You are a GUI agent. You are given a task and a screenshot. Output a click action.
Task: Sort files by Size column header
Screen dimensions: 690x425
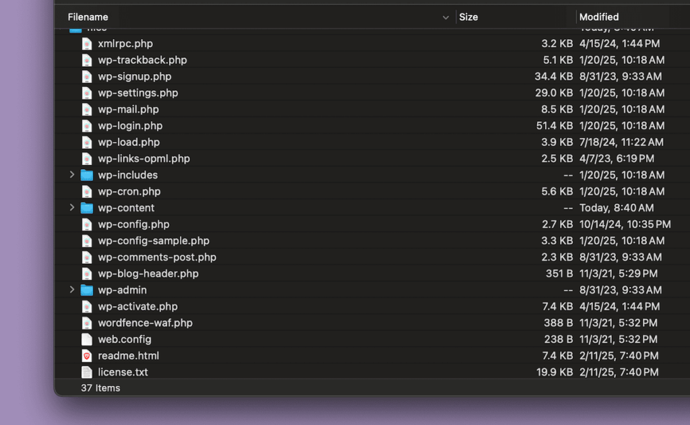[x=468, y=18]
